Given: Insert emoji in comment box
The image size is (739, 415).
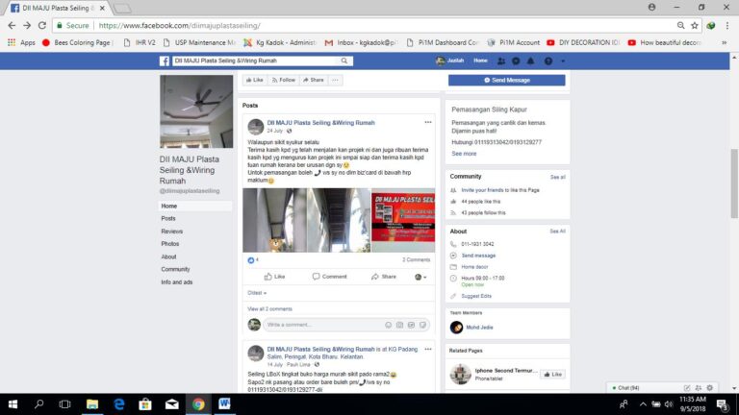Looking at the screenshot, I should [x=388, y=325].
